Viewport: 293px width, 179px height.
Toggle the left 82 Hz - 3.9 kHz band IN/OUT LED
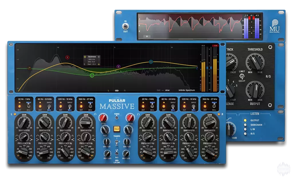[40, 106]
